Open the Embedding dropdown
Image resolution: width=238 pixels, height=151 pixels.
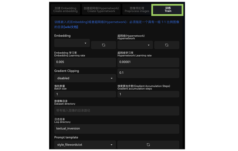72,43
